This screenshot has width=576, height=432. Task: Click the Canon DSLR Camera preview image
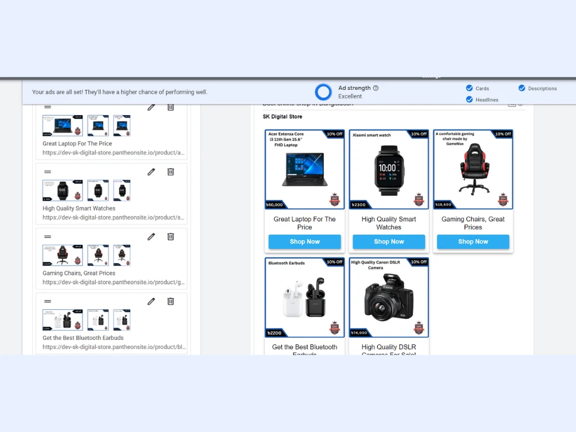(x=389, y=297)
